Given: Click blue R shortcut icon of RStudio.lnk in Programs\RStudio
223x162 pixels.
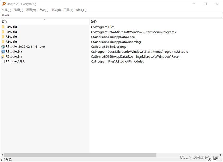Looking at the screenshot, I should click(x=3, y=52).
